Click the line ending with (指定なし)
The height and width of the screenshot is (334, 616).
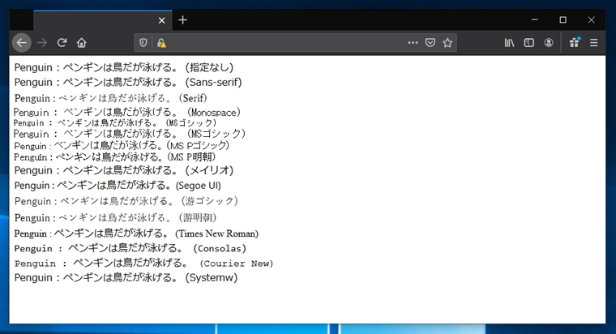124,67
